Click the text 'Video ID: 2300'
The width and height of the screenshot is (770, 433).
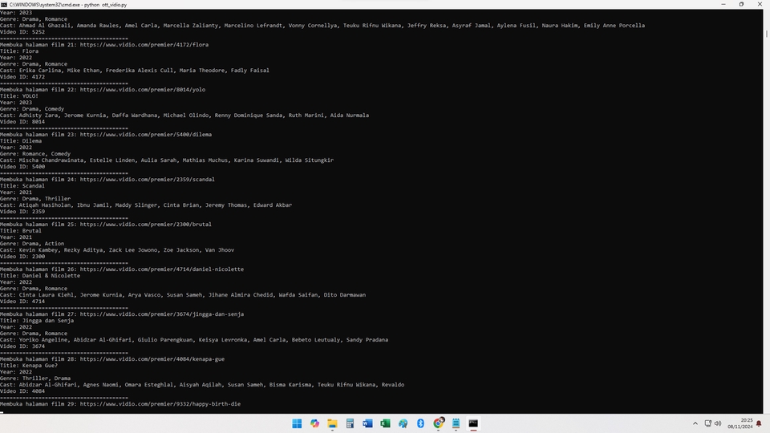point(22,257)
